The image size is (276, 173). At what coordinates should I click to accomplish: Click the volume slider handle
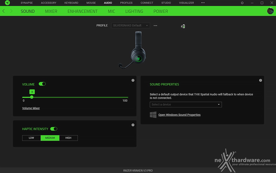coord(32,97)
